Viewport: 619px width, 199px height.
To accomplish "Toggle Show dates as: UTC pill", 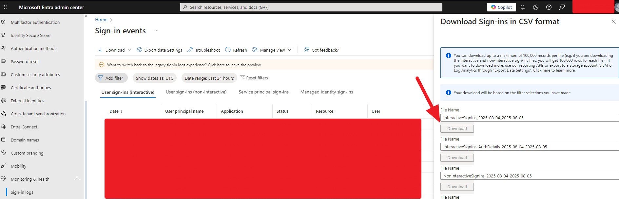I will click(155, 78).
